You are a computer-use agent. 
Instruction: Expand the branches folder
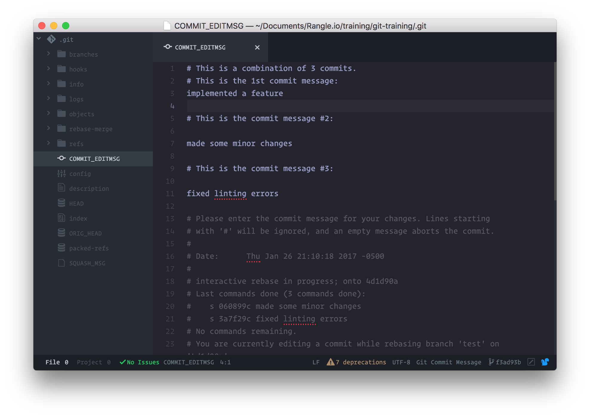pyautogui.click(x=49, y=54)
